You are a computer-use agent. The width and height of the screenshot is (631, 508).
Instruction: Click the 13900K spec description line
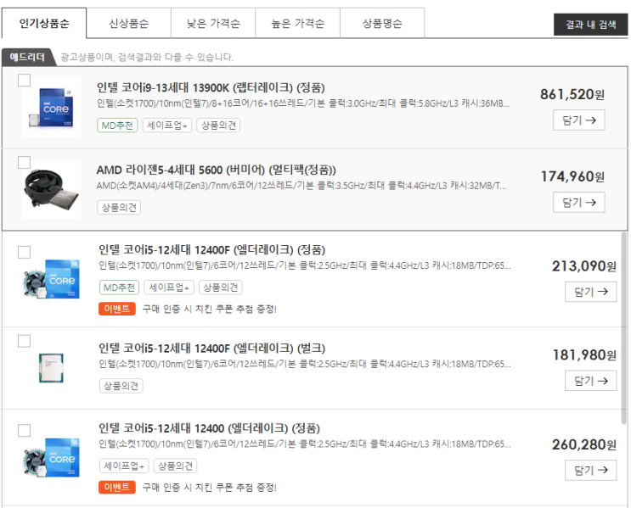coord(303,103)
